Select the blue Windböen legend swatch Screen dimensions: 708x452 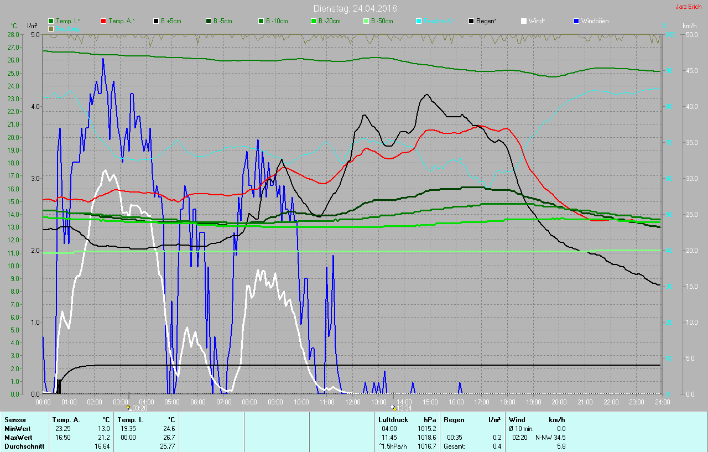coord(576,21)
